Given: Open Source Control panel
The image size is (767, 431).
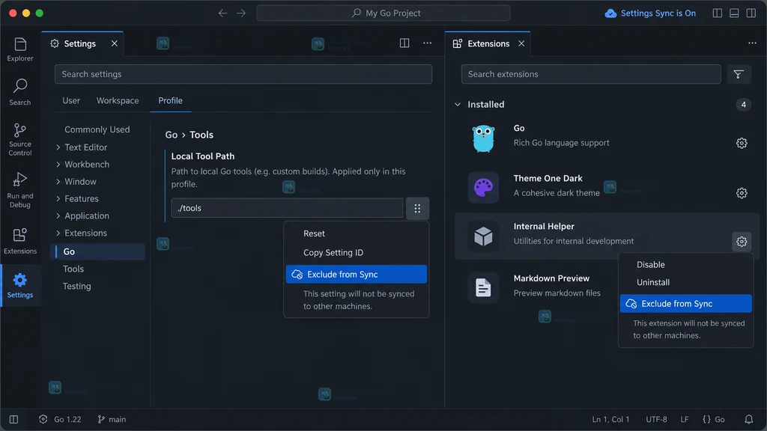Looking at the screenshot, I should (x=20, y=140).
